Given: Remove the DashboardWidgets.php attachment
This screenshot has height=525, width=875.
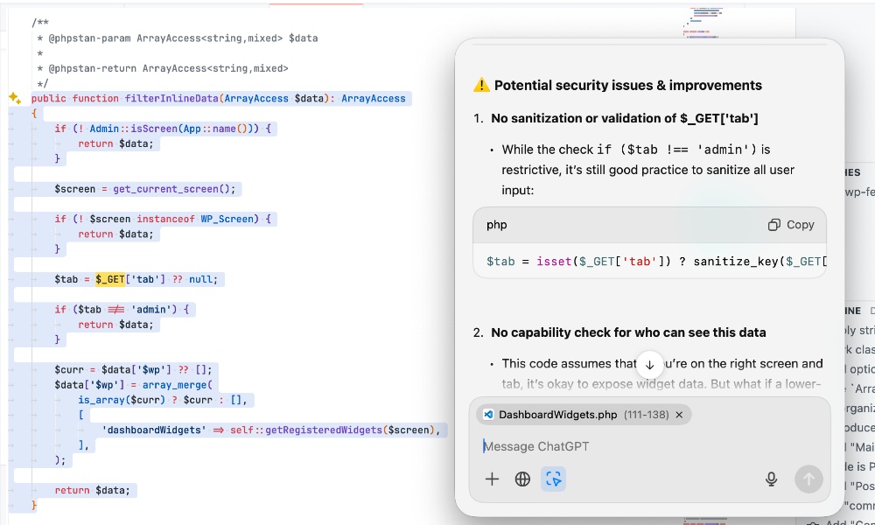Looking at the screenshot, I should [679, 415].
